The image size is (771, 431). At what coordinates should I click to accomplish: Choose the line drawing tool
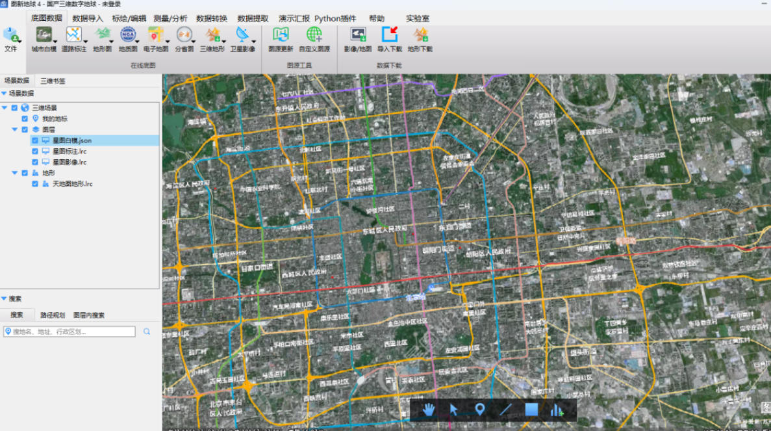point(505,410)
